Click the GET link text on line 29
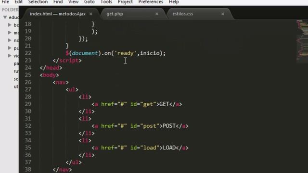Image resolution: width=308 pixels, height=173 pixels. pyautogui.click(x=164, y=104)
